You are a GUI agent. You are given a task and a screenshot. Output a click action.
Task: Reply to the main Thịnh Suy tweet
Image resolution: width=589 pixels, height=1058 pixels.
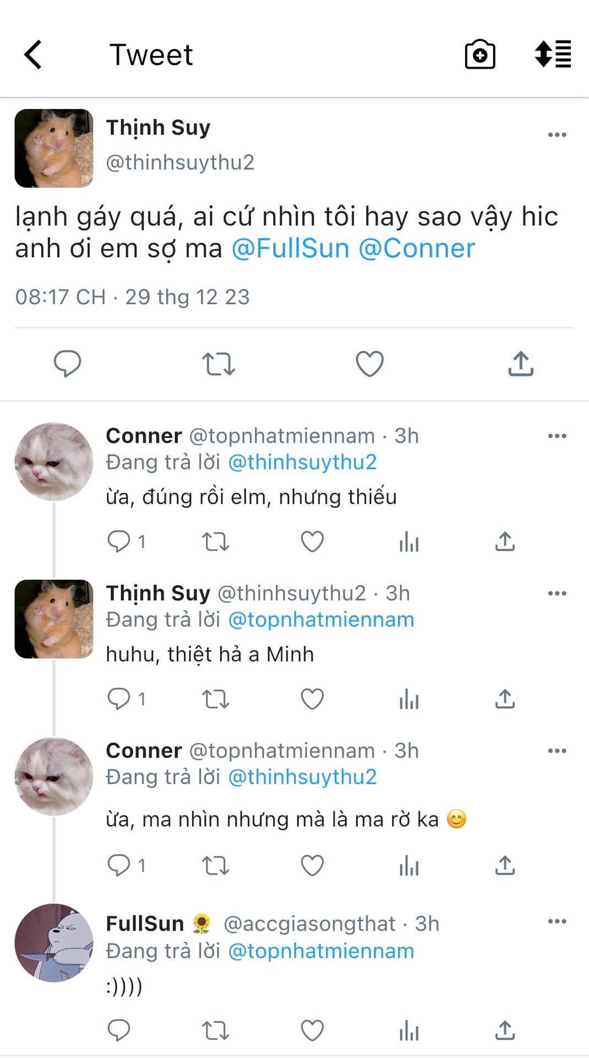[x=67, y=364]
